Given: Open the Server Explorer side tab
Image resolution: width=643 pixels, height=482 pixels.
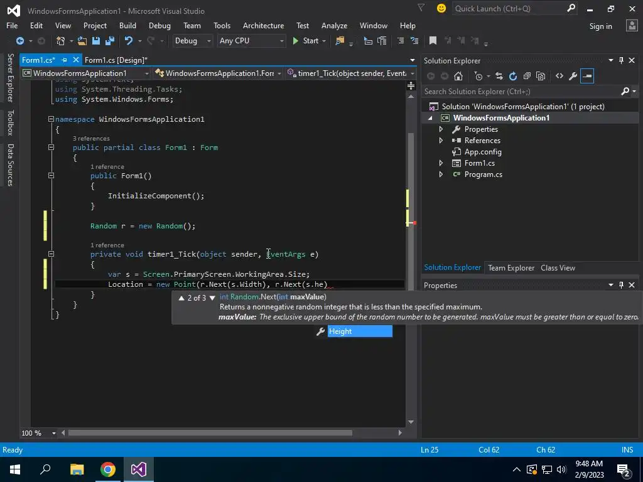Looking at the screenshot, I should pos(10,77).
